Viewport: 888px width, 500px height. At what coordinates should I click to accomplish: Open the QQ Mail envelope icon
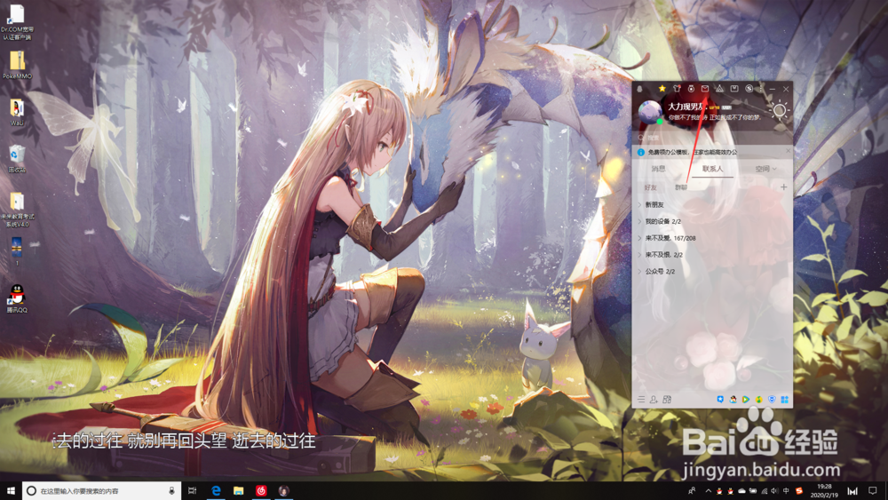[705, 89]
